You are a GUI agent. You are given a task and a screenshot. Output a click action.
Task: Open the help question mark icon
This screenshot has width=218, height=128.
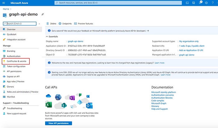point(213,3)
